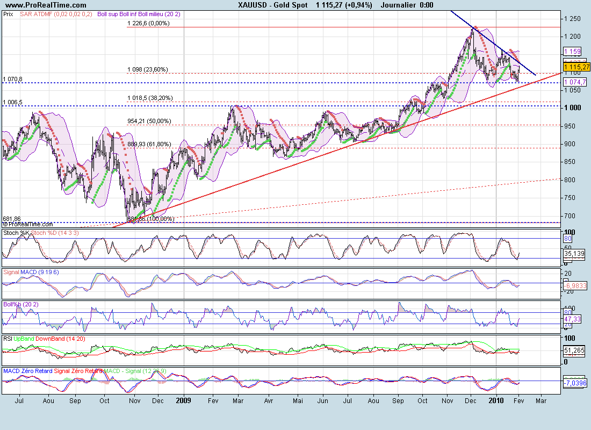Click the 2009 year marker on time axis
Image resolution: width=591 pixels, height=430 pixels.
click(x=184, y=400)
